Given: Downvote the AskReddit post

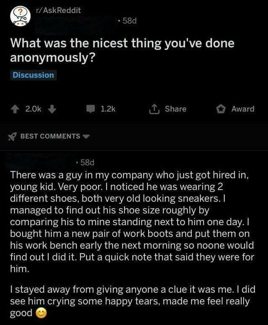Looking at the screenshot, I should point(52,109).
